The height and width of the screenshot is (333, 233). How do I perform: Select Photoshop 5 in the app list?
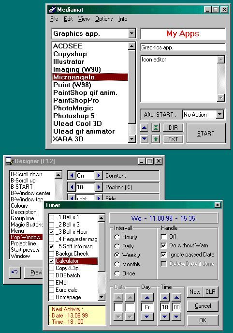(x=90, y=116)
